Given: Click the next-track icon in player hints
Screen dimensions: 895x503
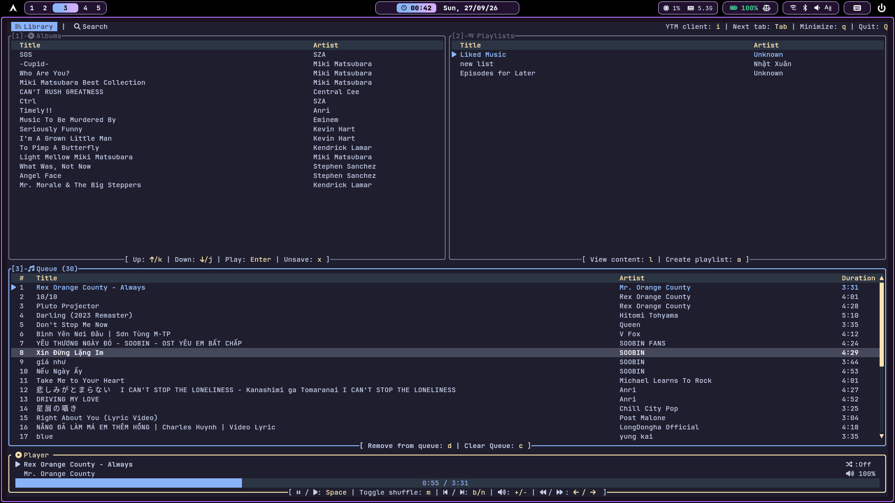Looking at the screenshot, I should coord(462,492).
